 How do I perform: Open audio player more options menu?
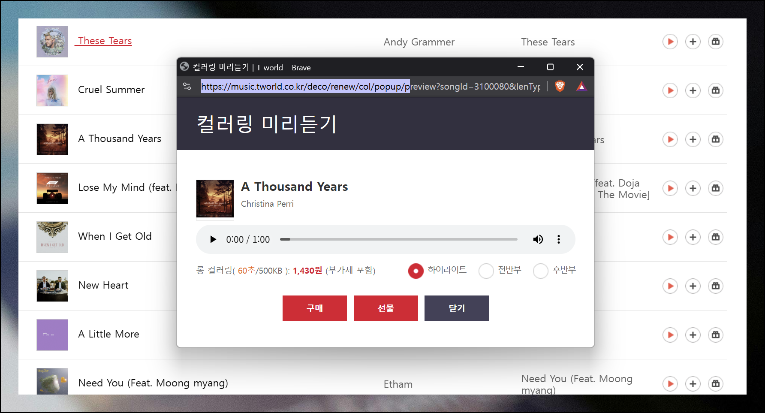point(558,239)
